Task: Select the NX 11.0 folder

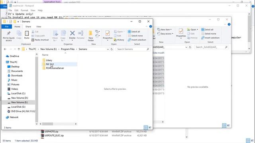Action: click(x=48, y=64)
